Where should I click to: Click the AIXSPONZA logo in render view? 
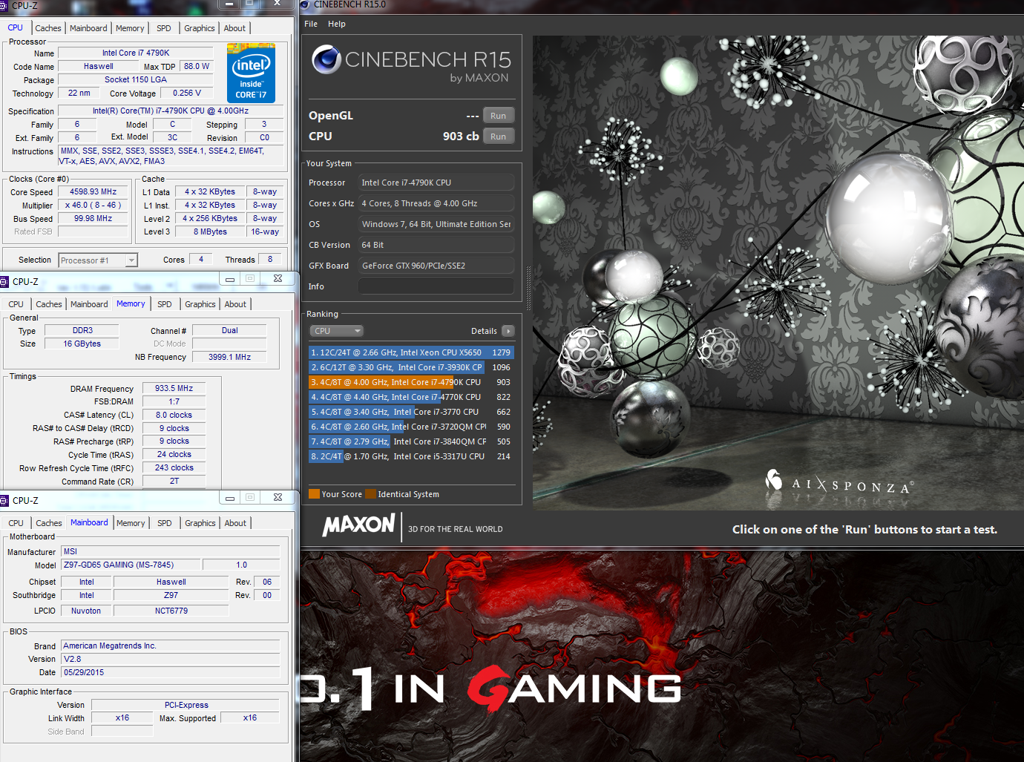tap(839, 483)
